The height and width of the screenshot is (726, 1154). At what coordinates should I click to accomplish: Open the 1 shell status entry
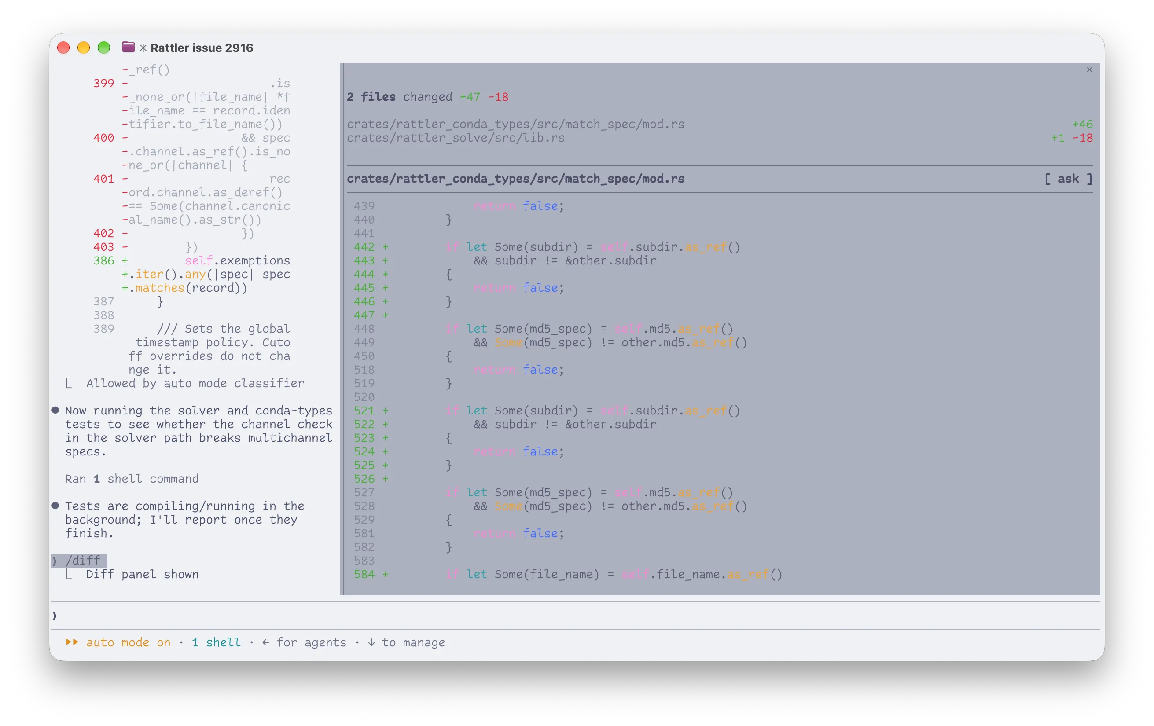point(216,642)
